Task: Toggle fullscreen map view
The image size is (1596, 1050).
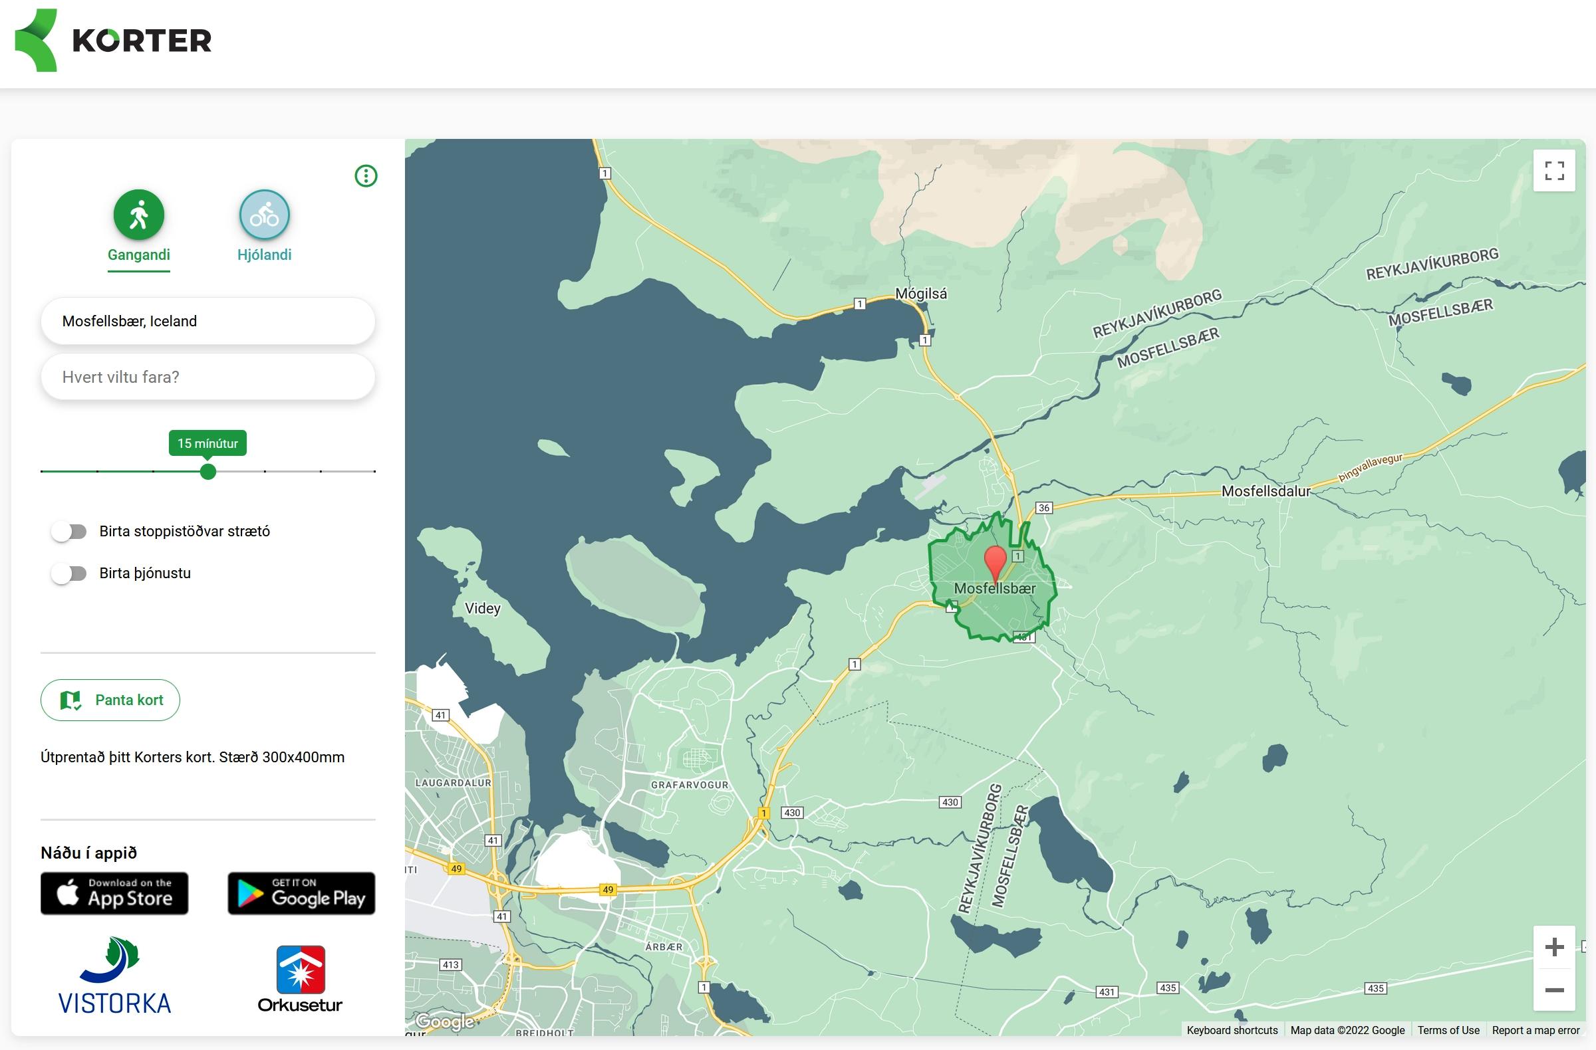Action: 1554,171
